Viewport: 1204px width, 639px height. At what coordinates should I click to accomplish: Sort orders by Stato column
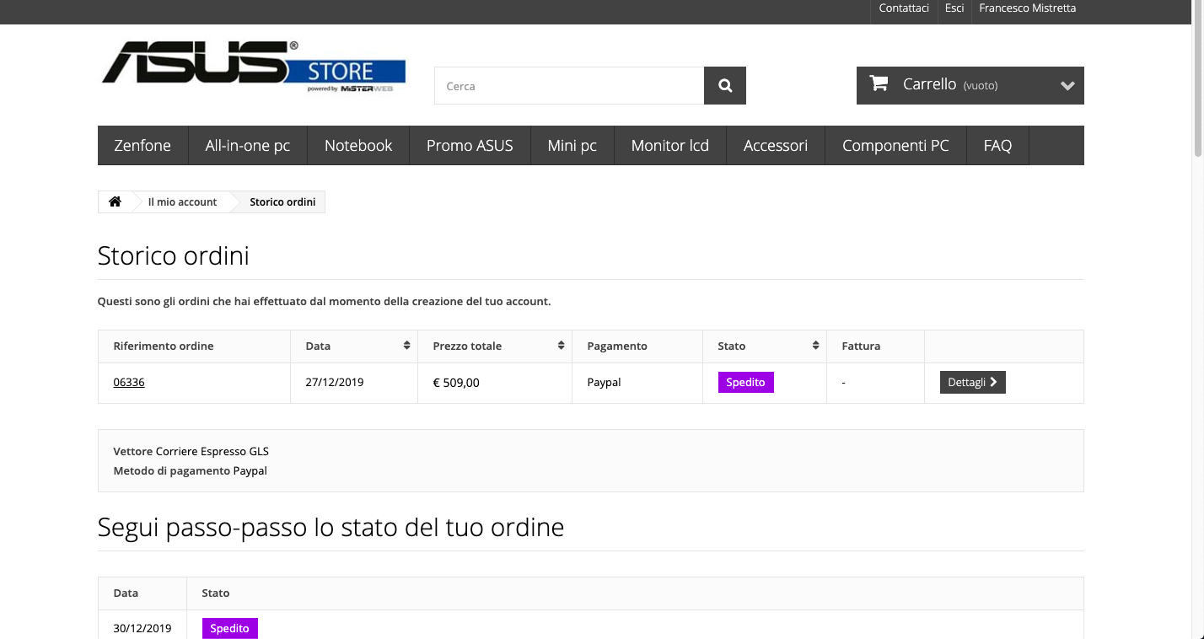tap(815, 346)
